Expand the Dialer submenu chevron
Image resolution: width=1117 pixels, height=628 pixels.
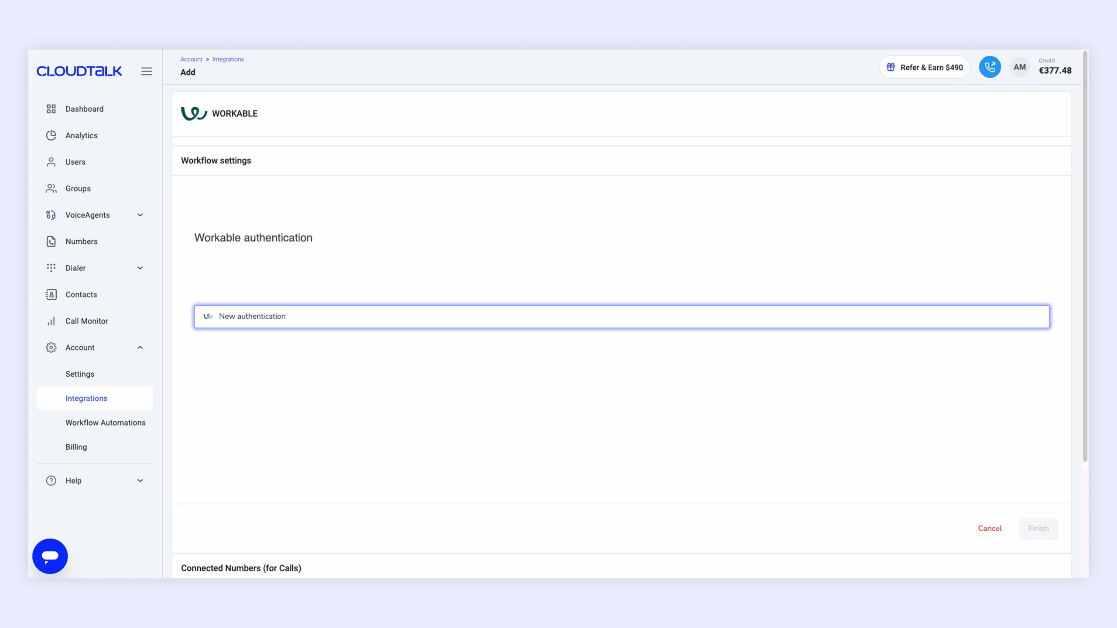[x=140, y=268]
